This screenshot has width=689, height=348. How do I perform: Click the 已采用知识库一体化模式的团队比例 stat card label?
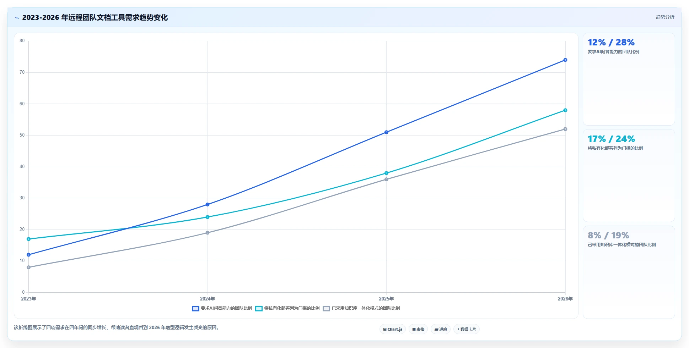tap(621, 245)
